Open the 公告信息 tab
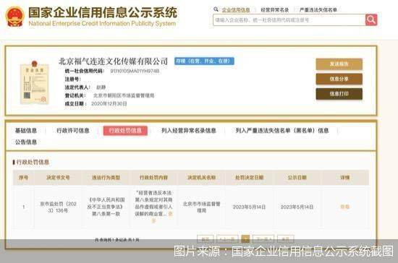 (x=26, y=142)
